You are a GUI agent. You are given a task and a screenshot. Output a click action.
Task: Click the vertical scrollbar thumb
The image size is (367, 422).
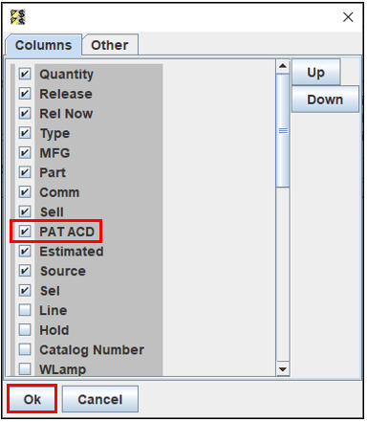tap(283, 131)
